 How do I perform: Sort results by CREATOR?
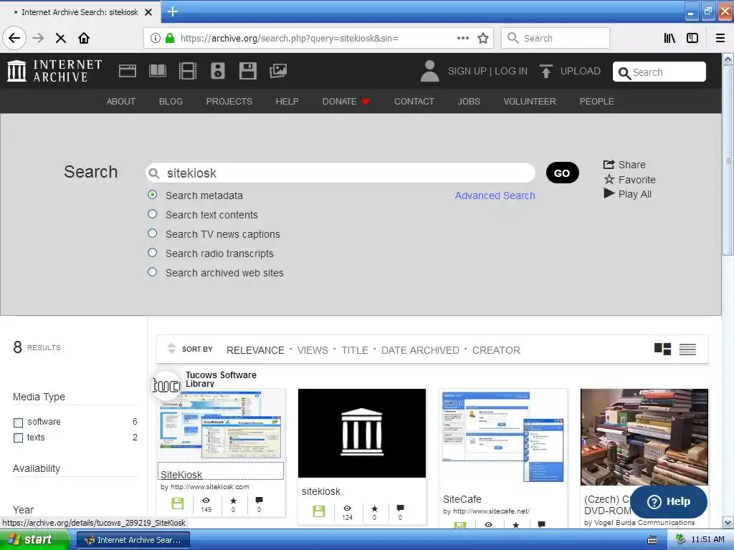pyautogui.click(x=496, y=350)
